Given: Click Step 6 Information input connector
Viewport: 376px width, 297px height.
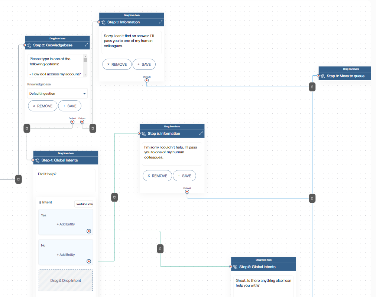Looking at the screenshot, I should 139,133.
